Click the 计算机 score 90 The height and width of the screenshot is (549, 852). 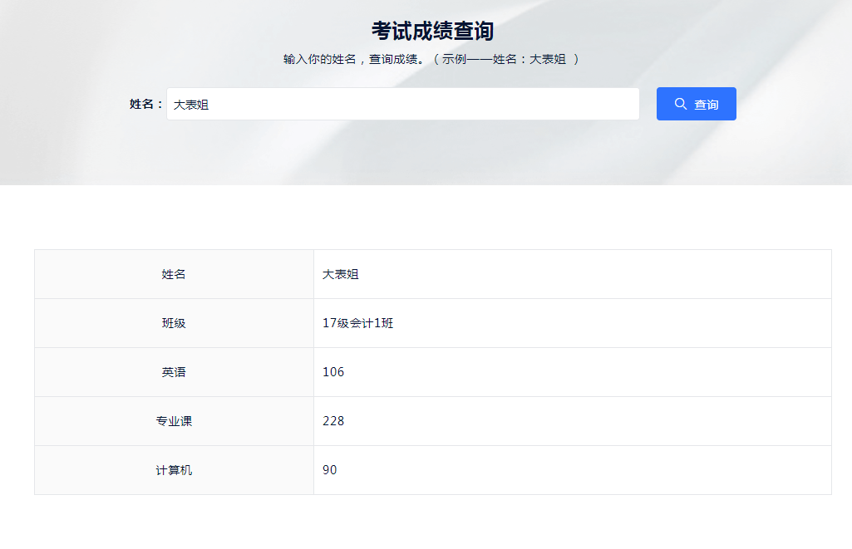[x=330, y=470]
